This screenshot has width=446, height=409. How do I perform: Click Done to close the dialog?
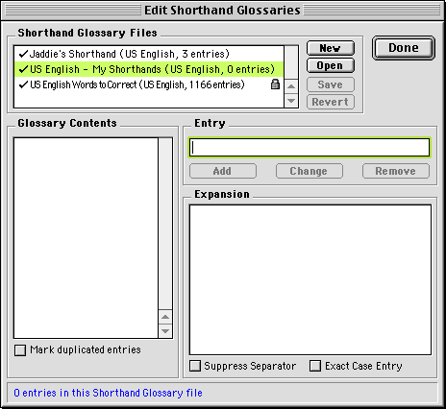[404, 48]
